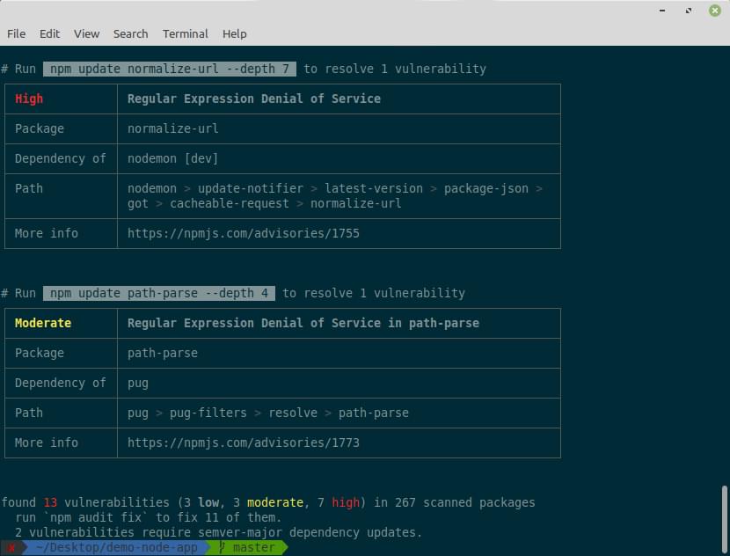Click the red 13 vulnerabilities count
The height and width of the screenshot is (556, 730).
click(x=50, y=502)
